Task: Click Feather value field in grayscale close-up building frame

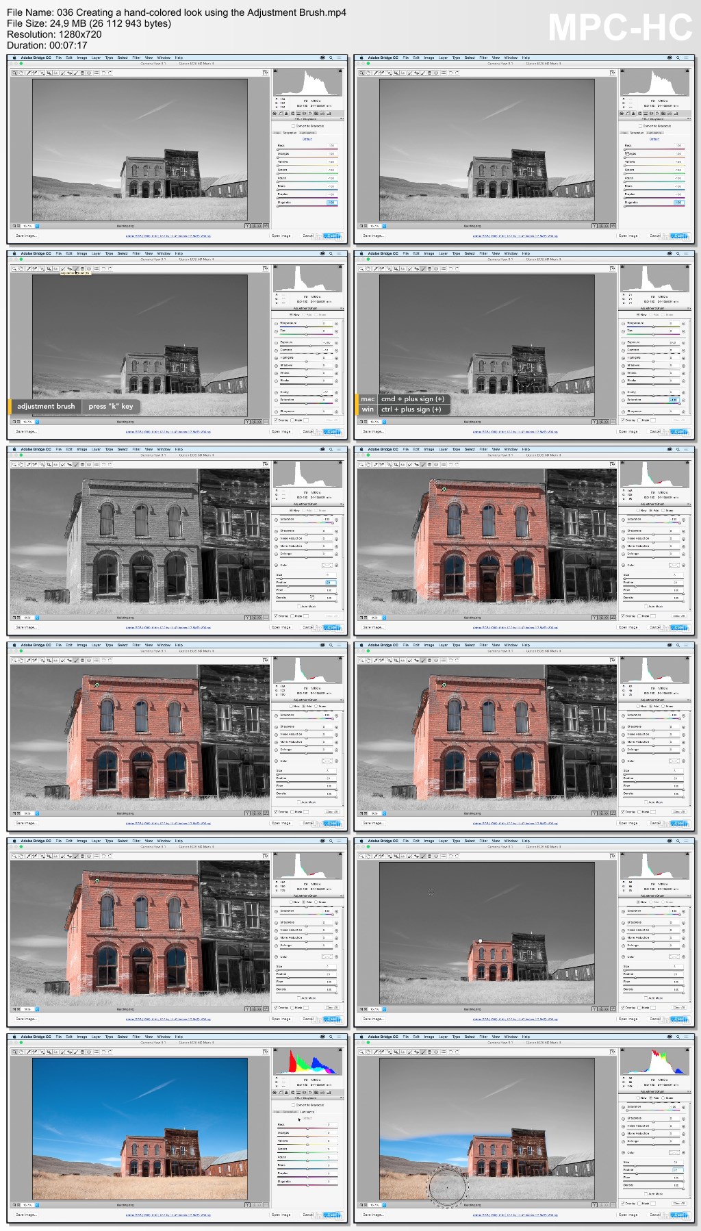Action: (x=331, y=583)
